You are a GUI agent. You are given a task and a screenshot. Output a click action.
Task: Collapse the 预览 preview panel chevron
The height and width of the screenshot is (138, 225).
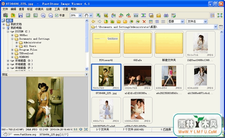click(x=86, y=75)
